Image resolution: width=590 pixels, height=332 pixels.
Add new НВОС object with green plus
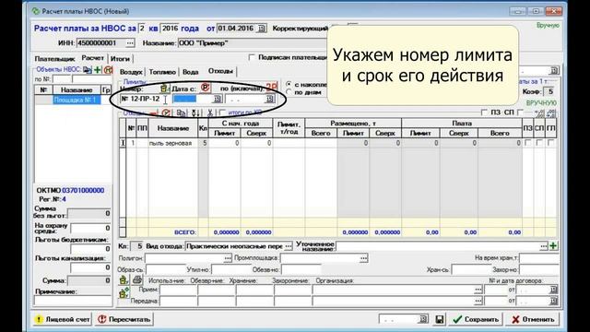tap(98, 70)
